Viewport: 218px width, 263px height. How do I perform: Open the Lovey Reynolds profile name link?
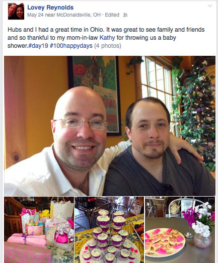pos(50,8)
